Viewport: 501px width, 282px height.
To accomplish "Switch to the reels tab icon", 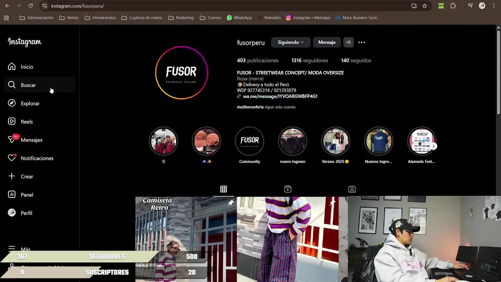I will [288, 189].
